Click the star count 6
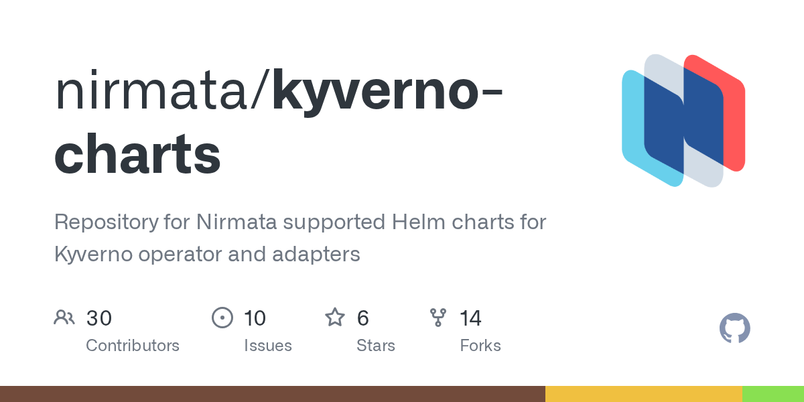This screenshot has width=804, height=402. point(363,318)
